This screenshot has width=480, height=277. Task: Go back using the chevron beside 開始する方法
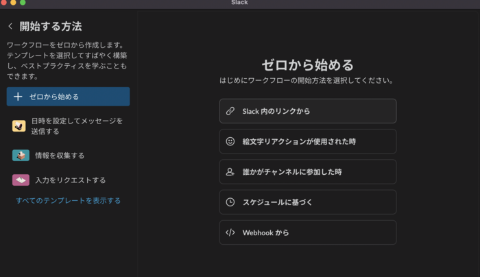[10, 26]
